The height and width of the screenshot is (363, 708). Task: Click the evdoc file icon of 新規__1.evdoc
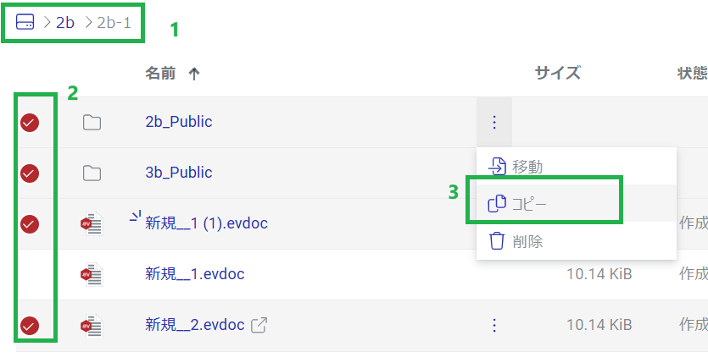[x=92, y=274]
